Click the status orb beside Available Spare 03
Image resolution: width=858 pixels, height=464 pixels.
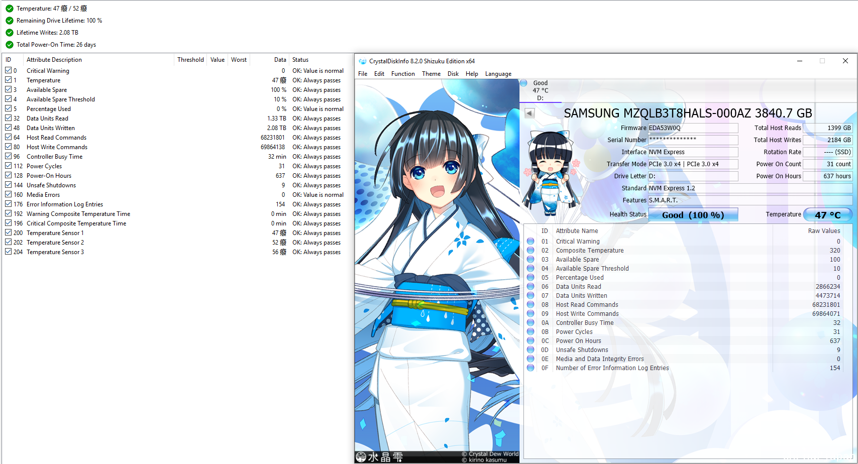click(x=530, y=259)
